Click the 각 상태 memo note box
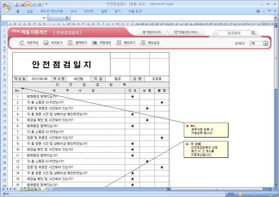Image resolution: width=279 pixels, height=197 pixels. [206, 149]
